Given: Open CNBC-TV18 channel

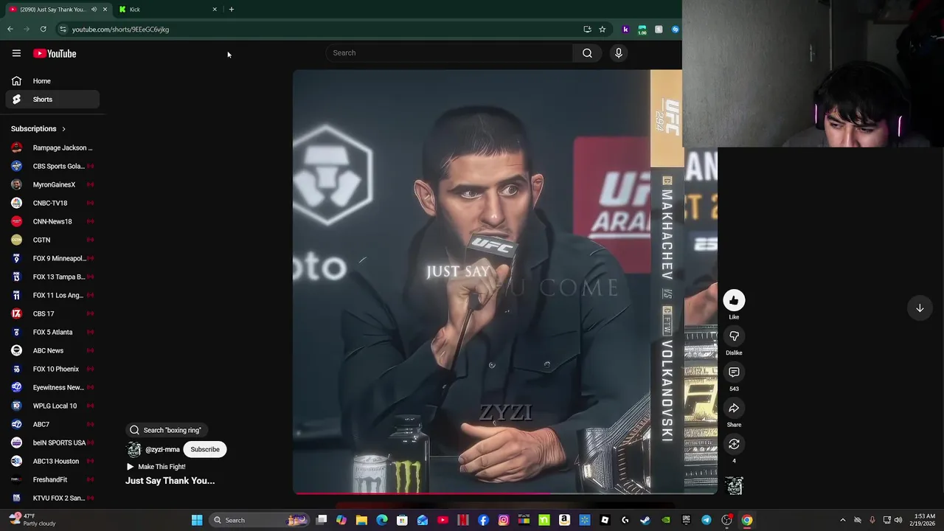Looking at the screenshot, I should tap(52, 203).
